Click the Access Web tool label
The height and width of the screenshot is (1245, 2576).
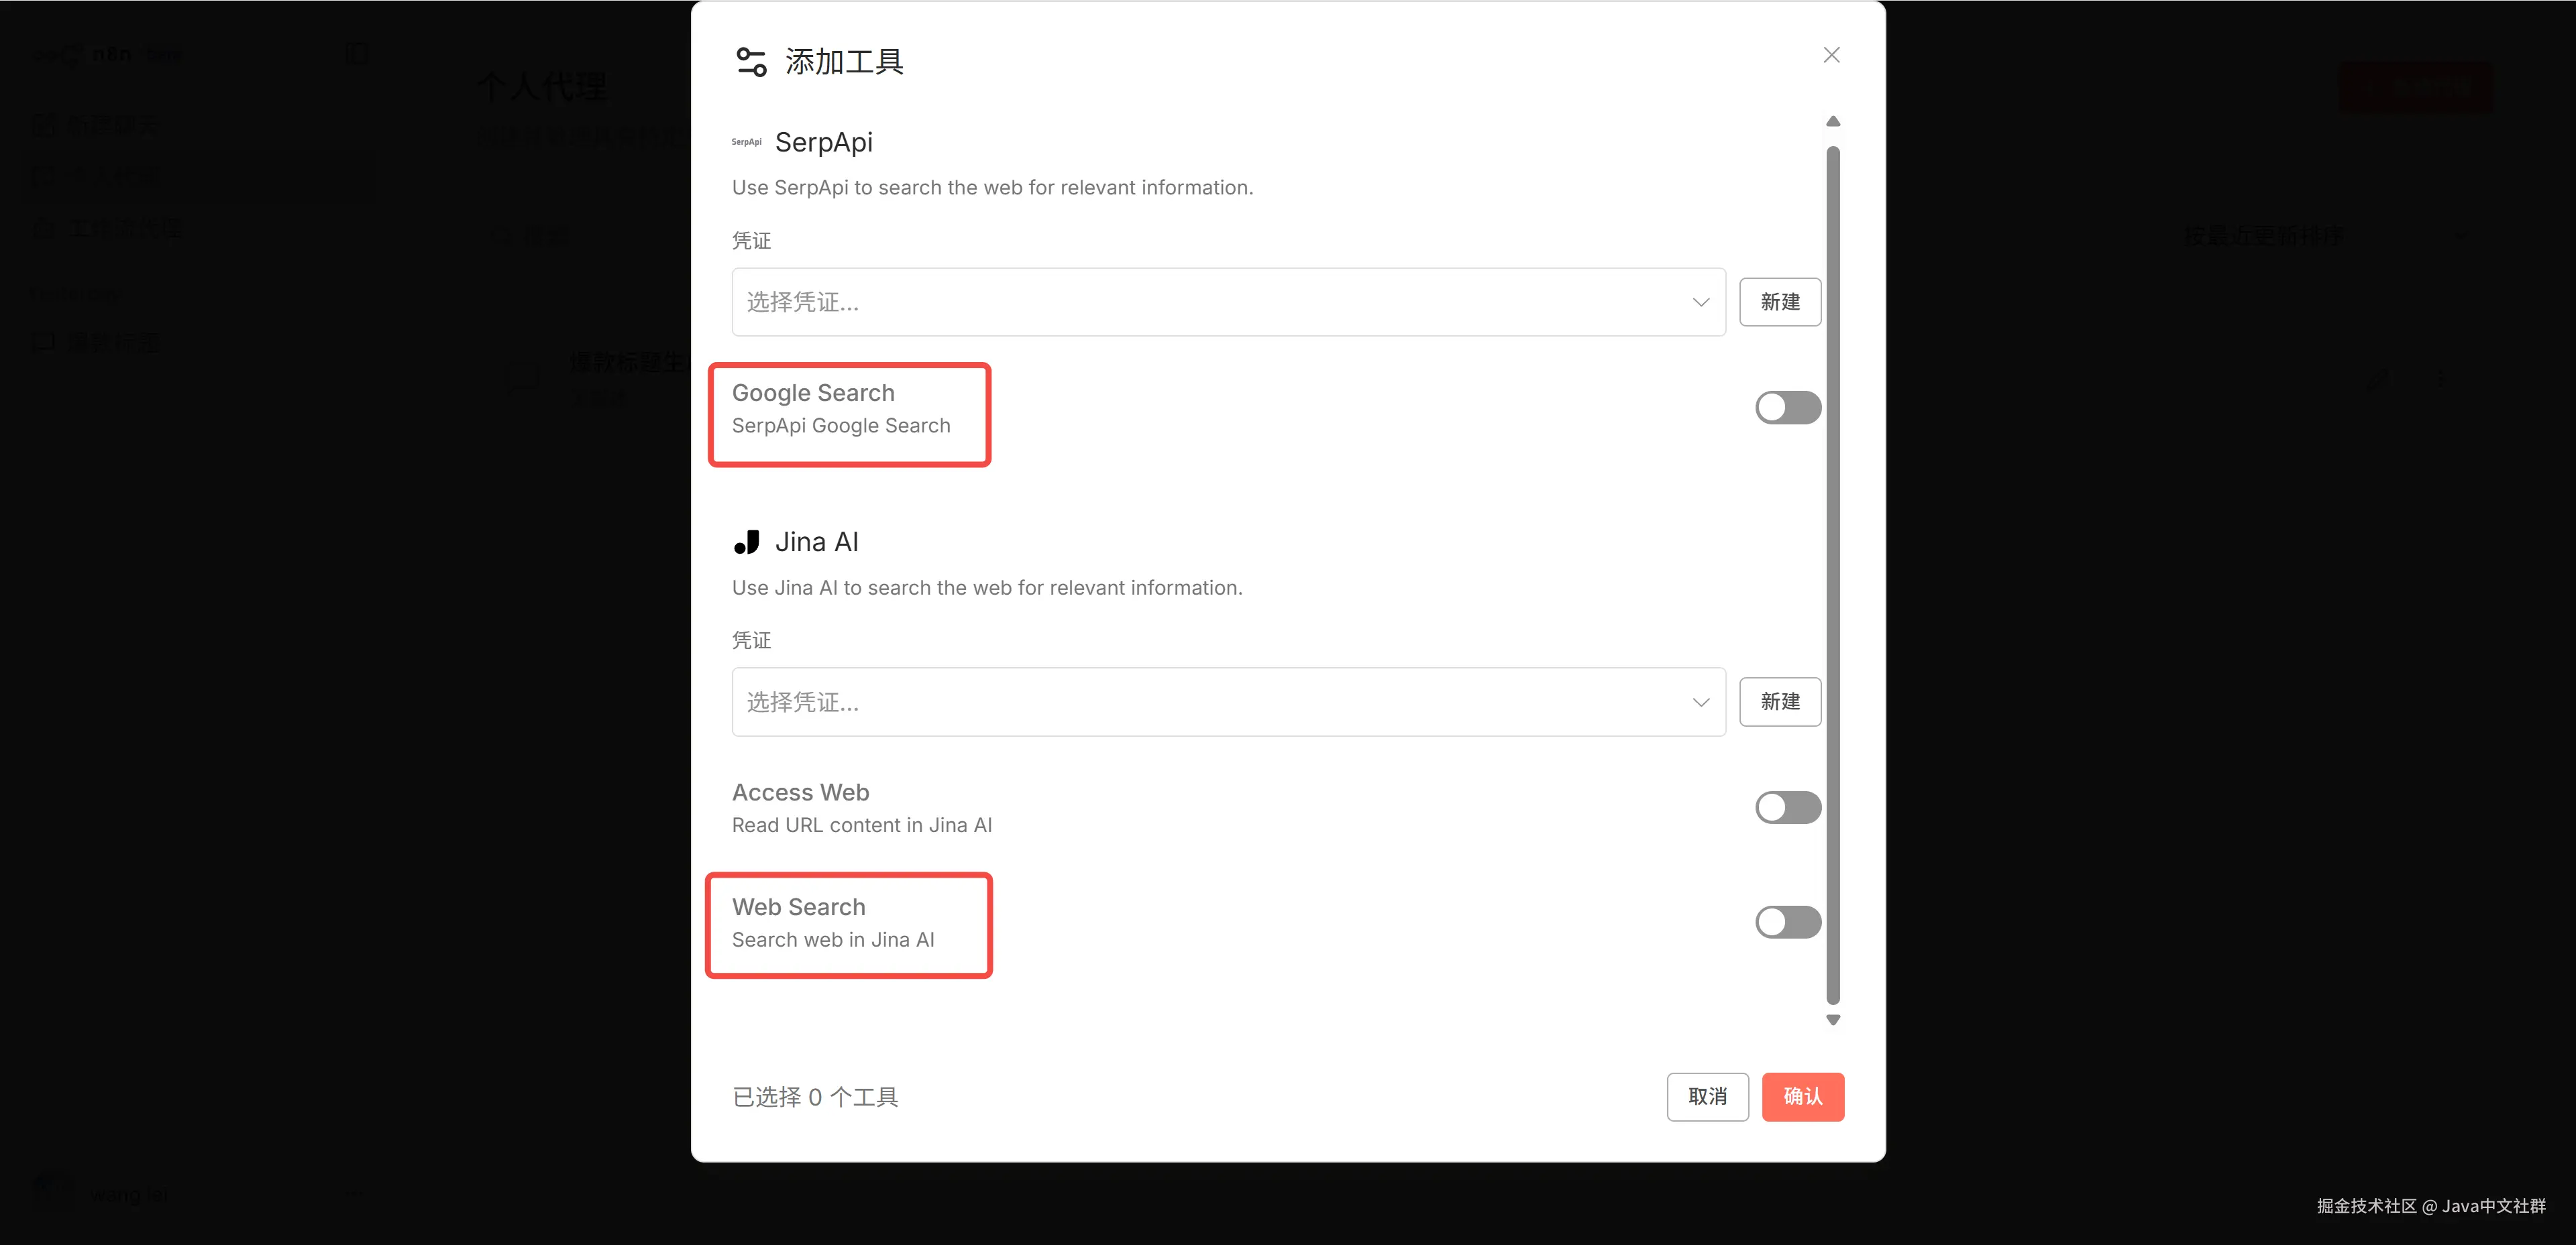point(800,792)
